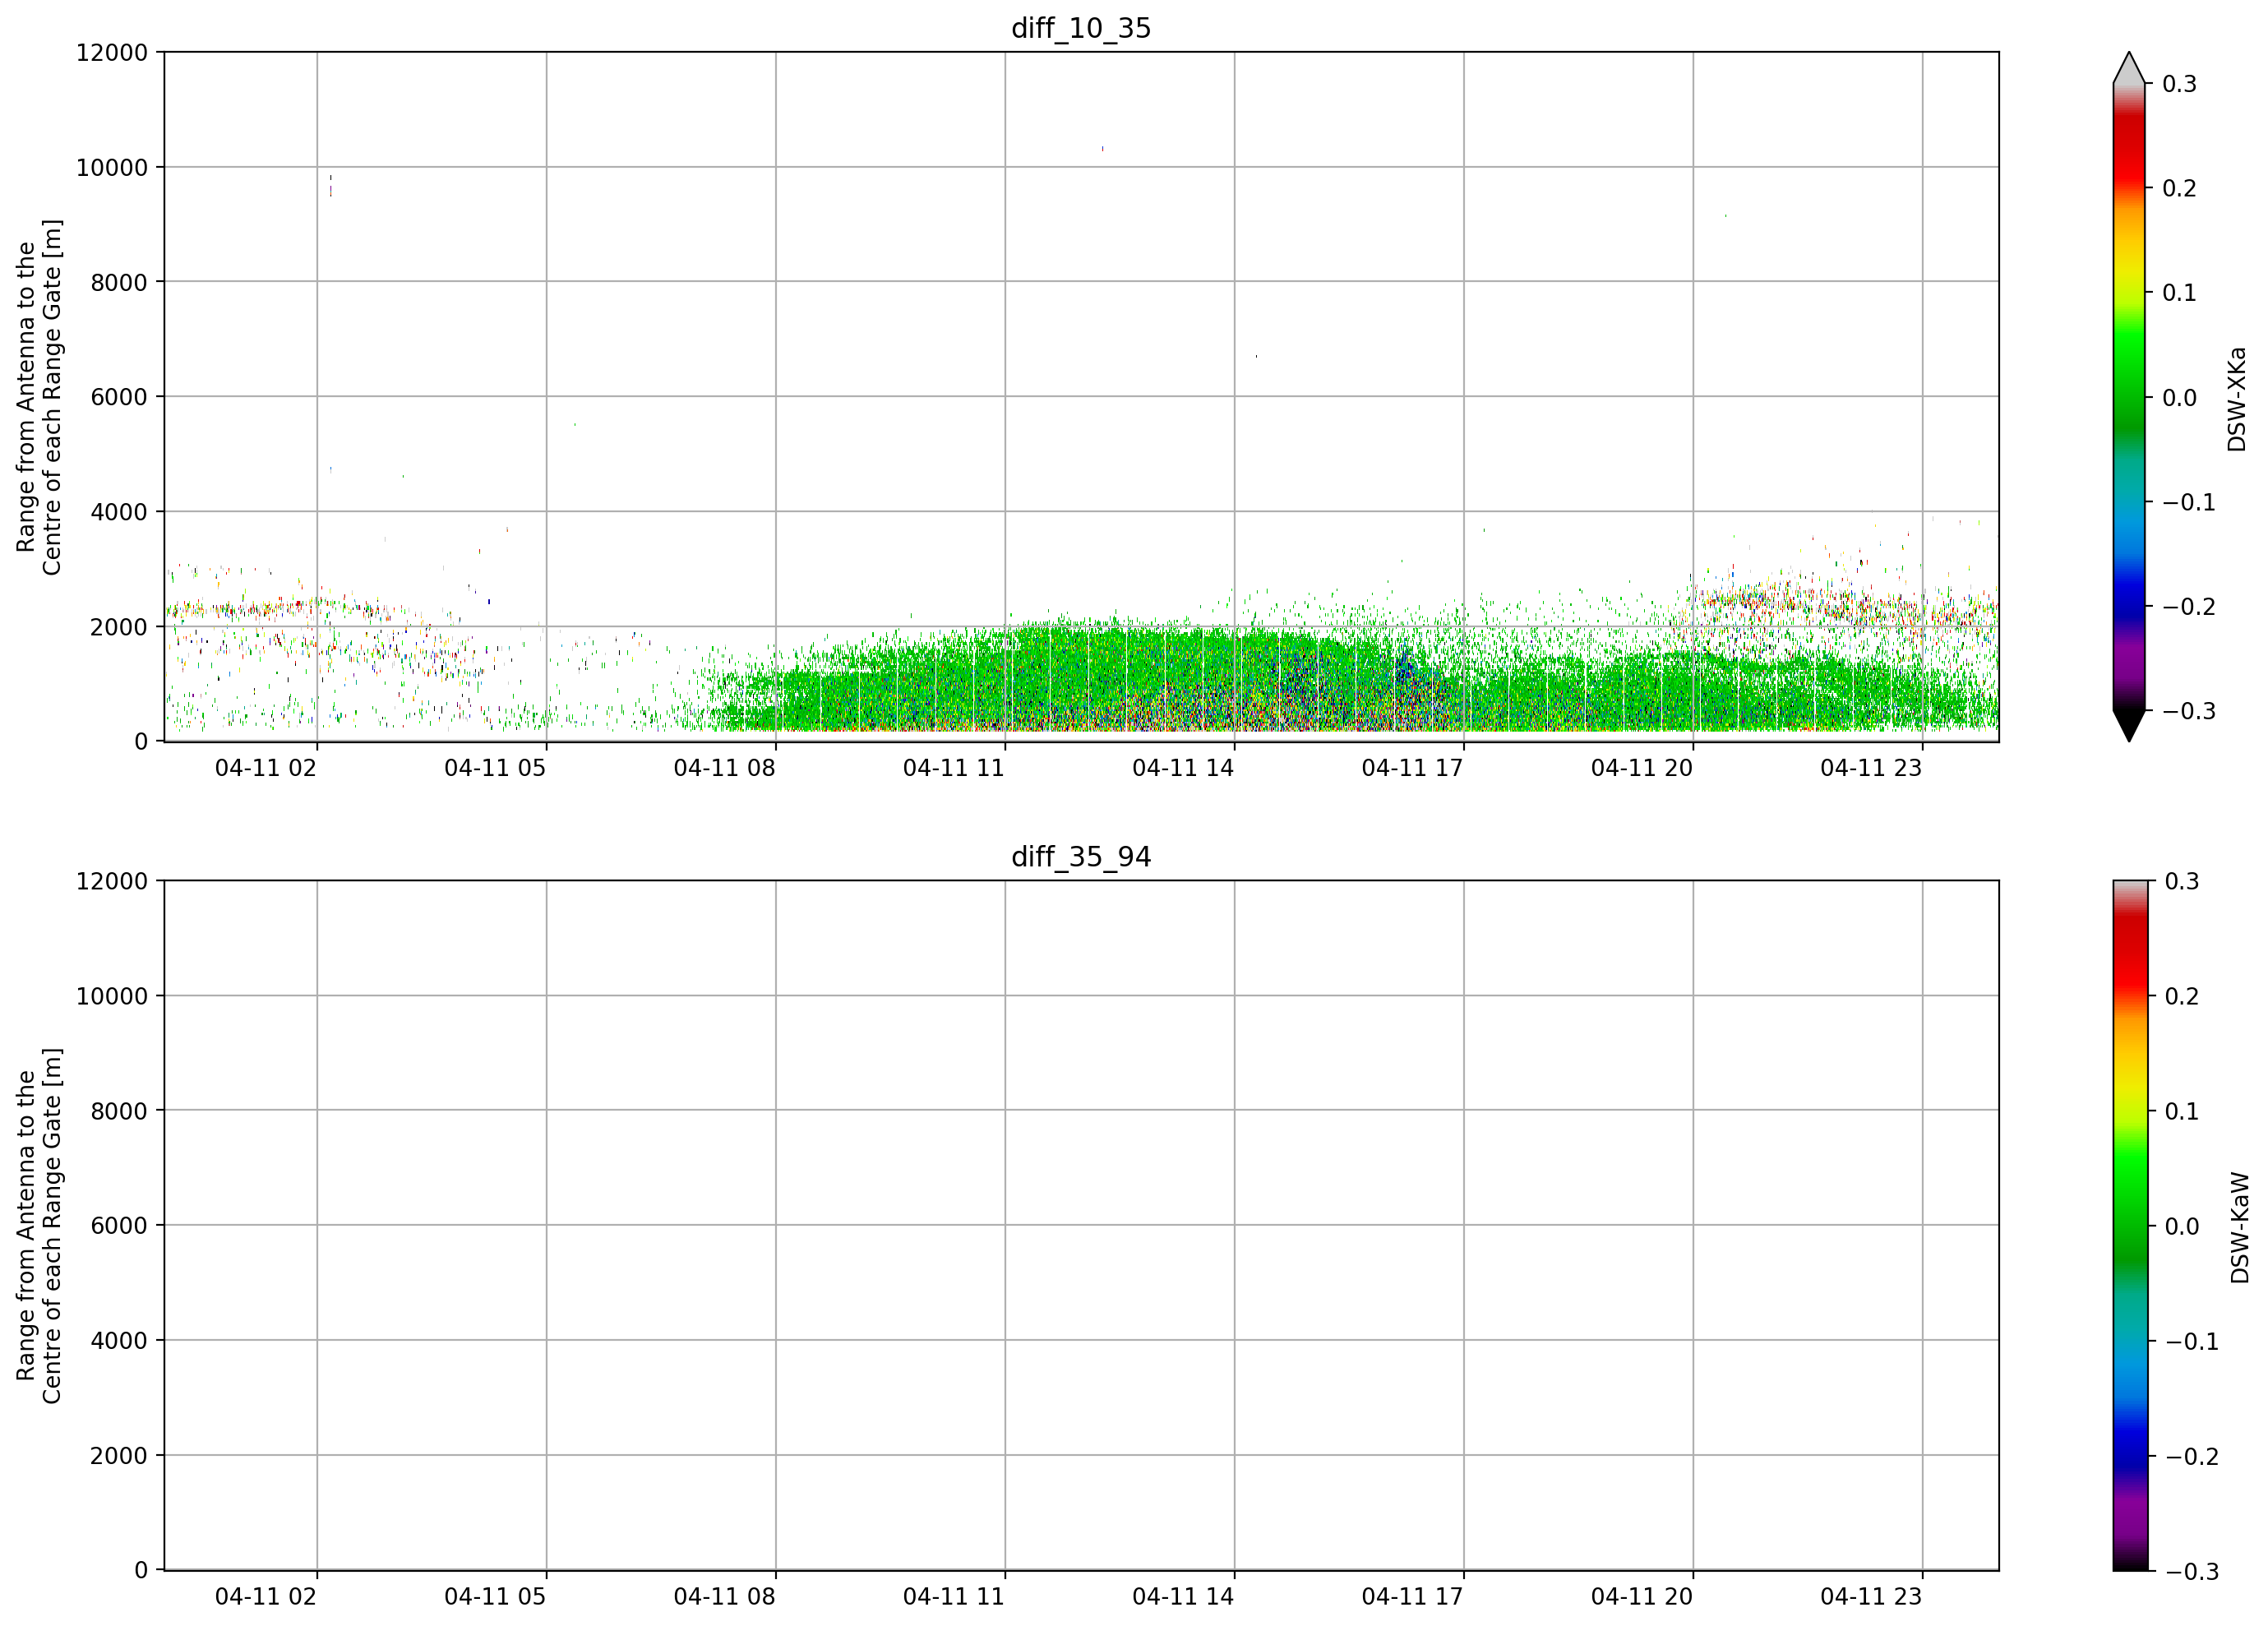Viewport: 2268px width, 1626px height.
Task: Click the −0.3 tick on DSW-KaW colorbar
Action: pos(2191,1571)
